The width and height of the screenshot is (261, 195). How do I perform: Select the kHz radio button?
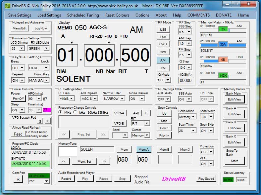[x=75, y=112]
